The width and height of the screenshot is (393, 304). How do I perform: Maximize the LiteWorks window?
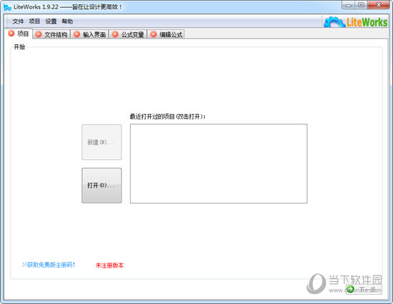(361, 5)
